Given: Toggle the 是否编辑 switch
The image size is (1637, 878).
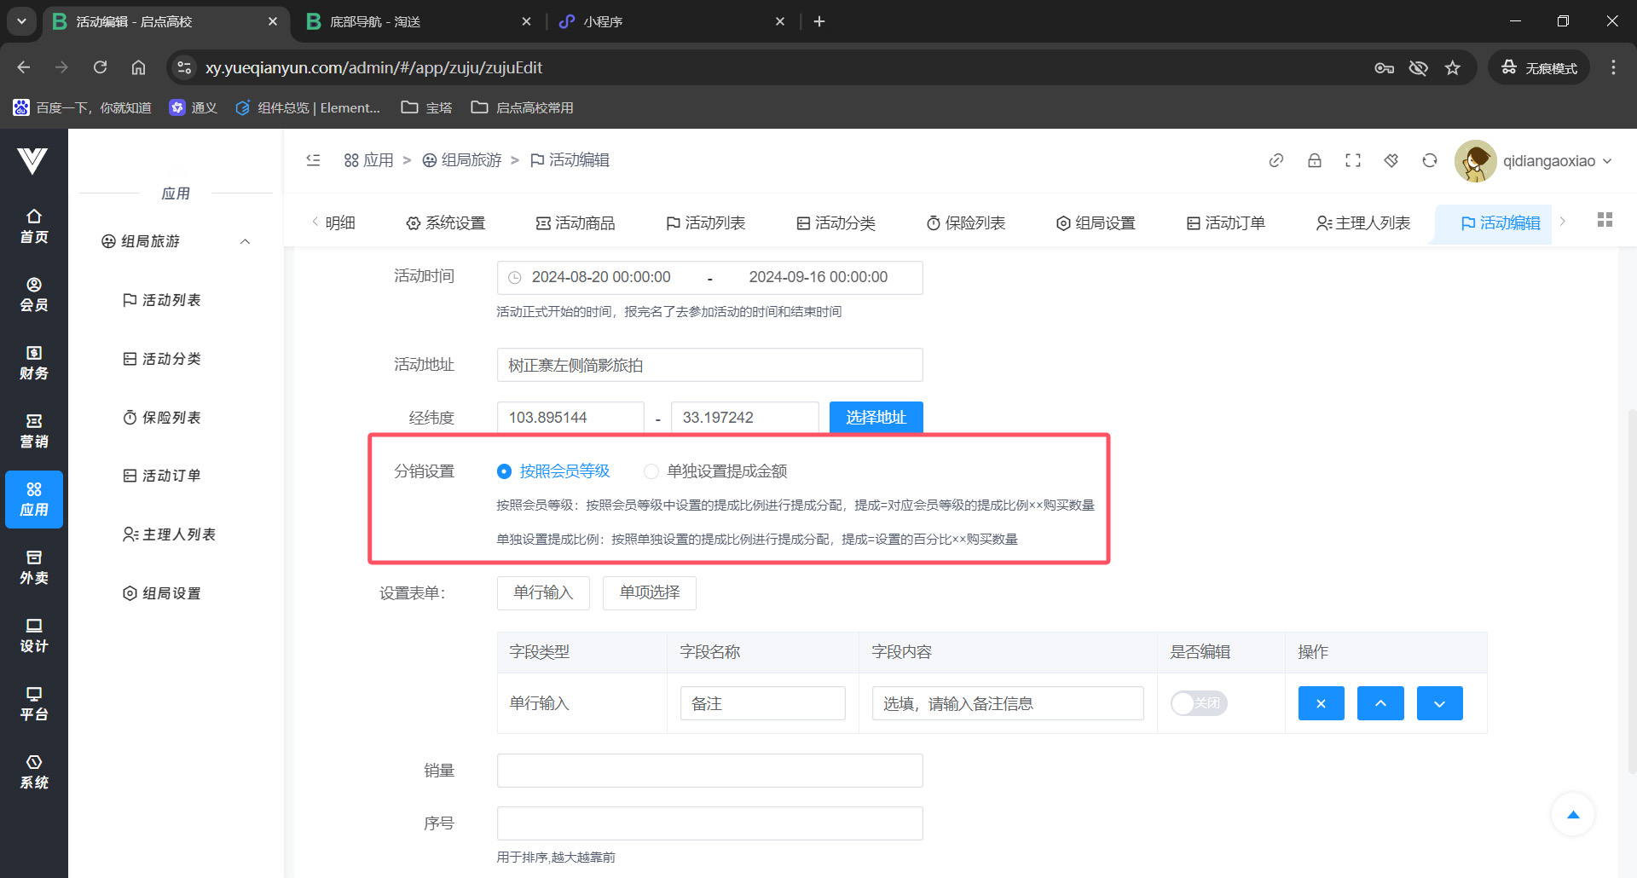Looking at the screenshot, I should [x=1198, y=703].
